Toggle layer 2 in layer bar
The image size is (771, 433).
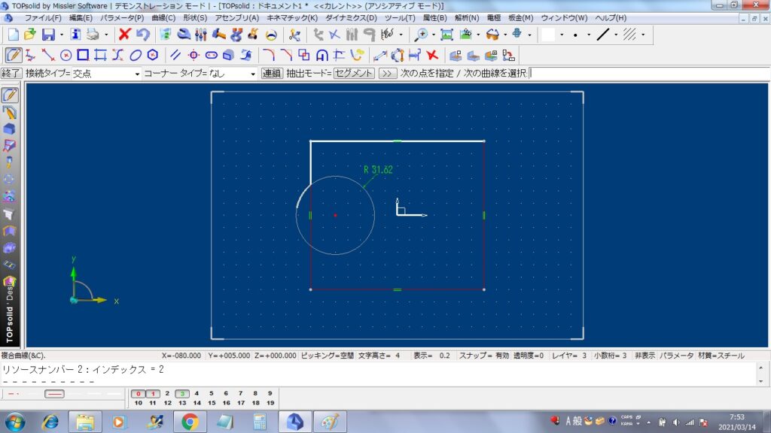click(x=167, y=394)
